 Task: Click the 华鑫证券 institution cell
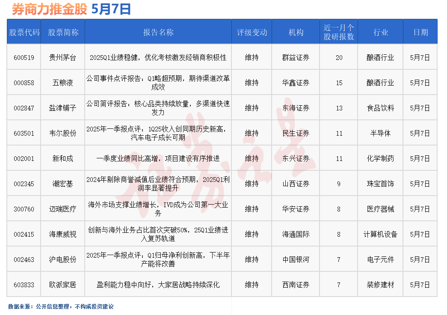(296, 83)
